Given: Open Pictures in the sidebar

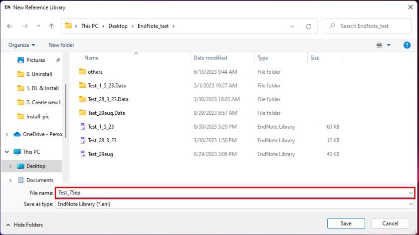Looking at the screenshot, I should point(35,60).
